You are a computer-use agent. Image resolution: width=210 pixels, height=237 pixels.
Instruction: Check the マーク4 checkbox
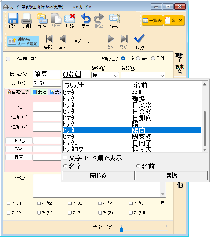pos(100,203)
